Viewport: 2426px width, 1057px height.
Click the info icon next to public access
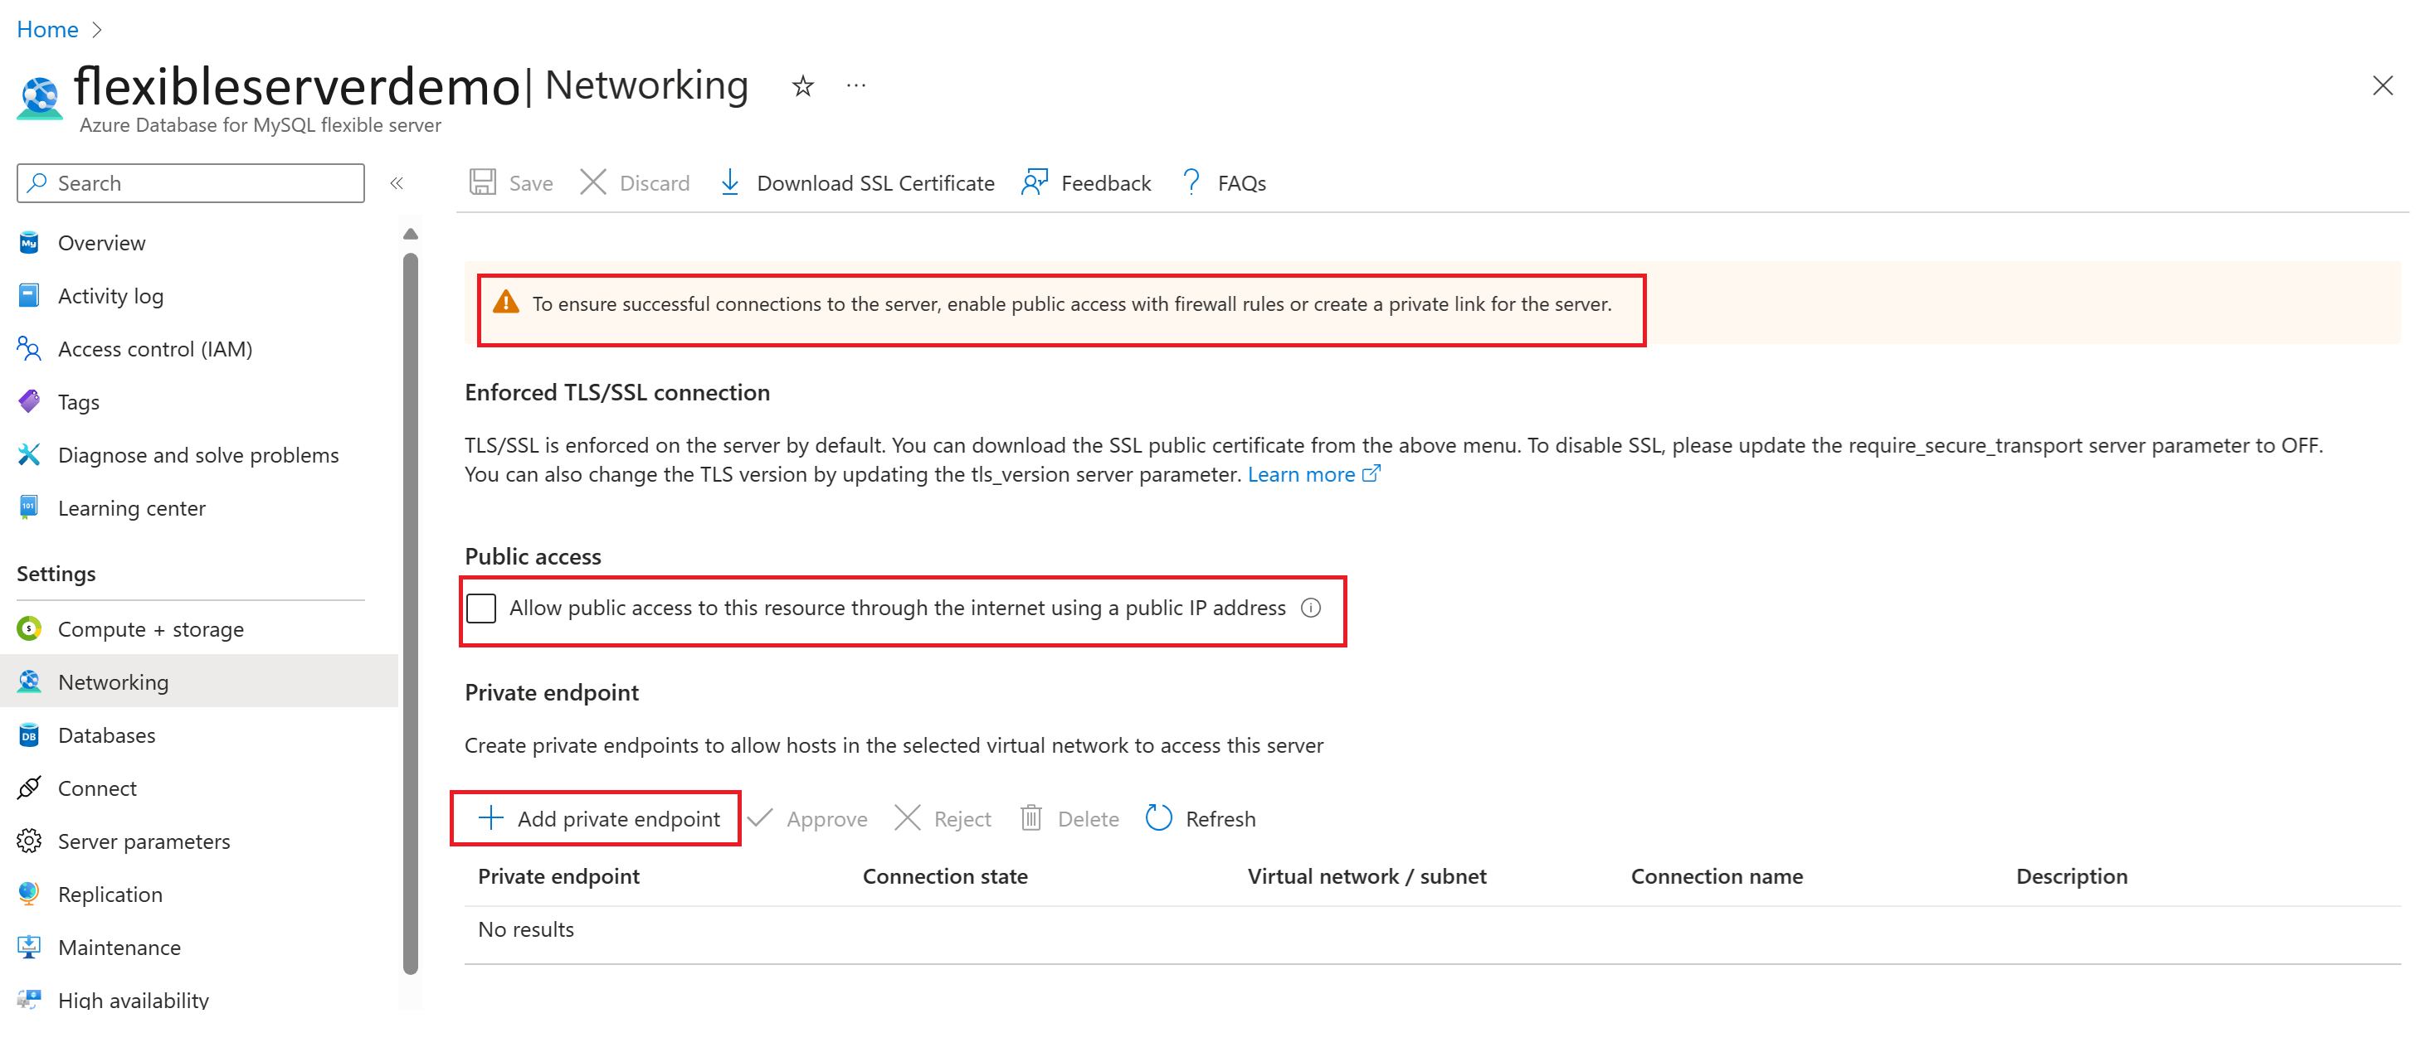1311,608
